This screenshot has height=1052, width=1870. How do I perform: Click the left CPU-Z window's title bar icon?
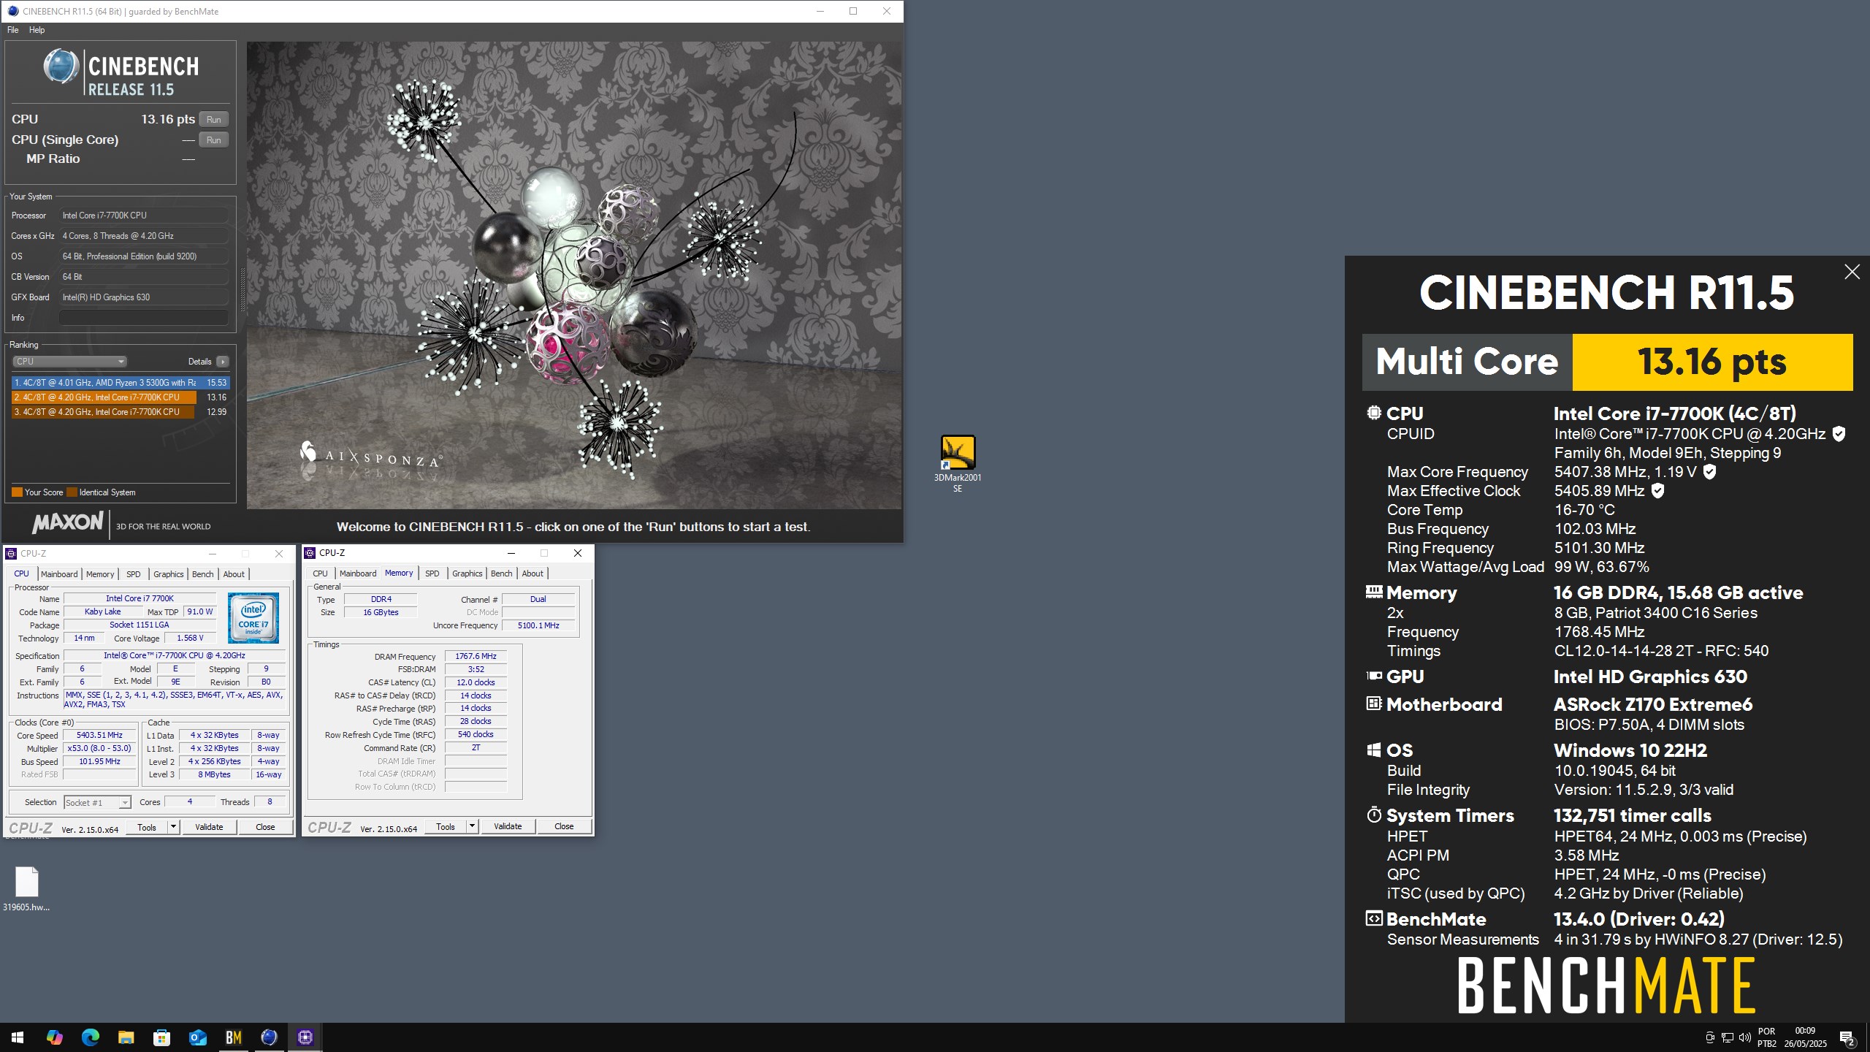pos(11,553)
